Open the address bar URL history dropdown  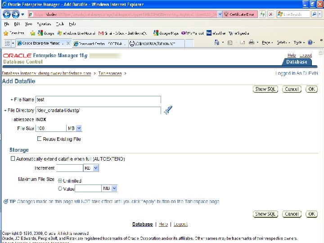pos(220,14)
